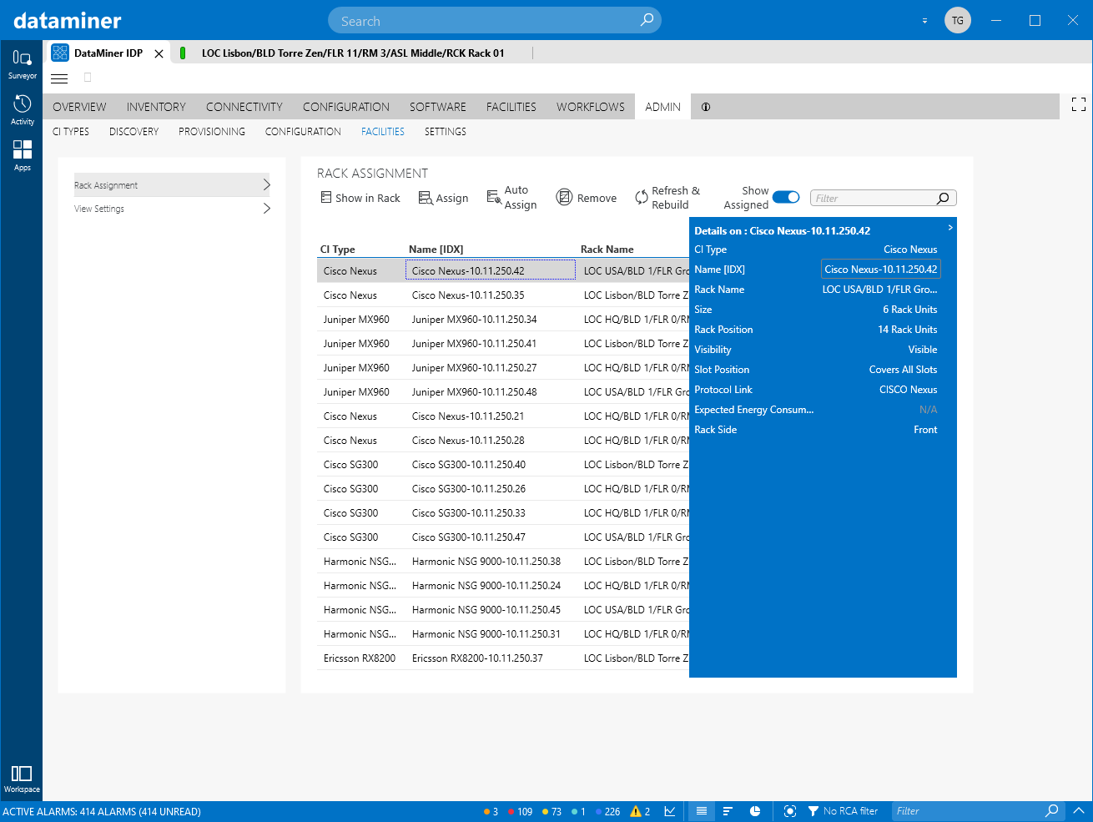The height and width of the screenshot is (822, 1093).
Task: Expand the View Settings menu item
Action: (173, 209)
